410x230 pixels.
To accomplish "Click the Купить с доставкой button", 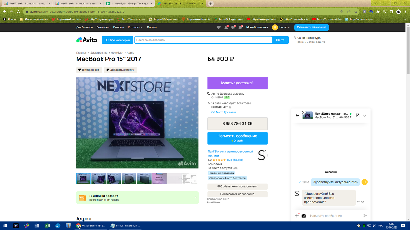I will [x=237, y=83].
